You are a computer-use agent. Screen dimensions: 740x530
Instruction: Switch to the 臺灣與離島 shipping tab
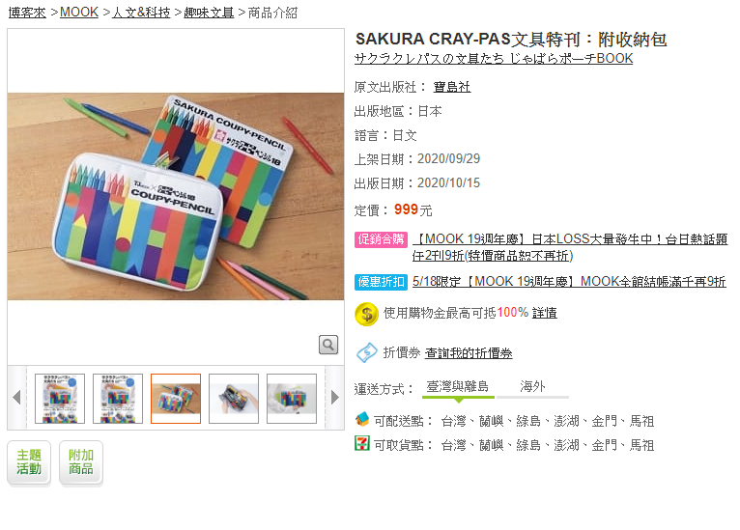pos(457,387)
